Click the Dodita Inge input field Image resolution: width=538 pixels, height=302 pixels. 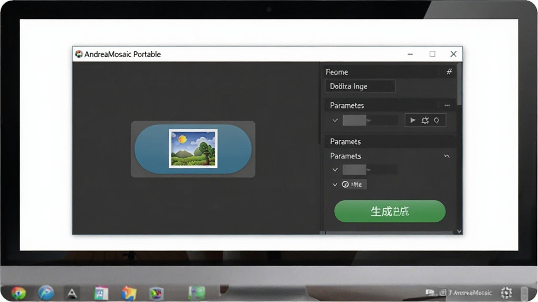(360, 87)
